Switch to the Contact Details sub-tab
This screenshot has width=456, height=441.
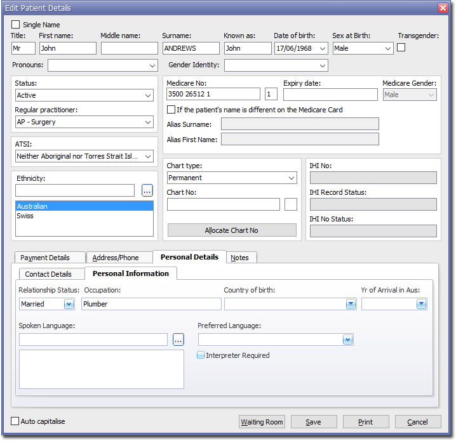point(48,274)
